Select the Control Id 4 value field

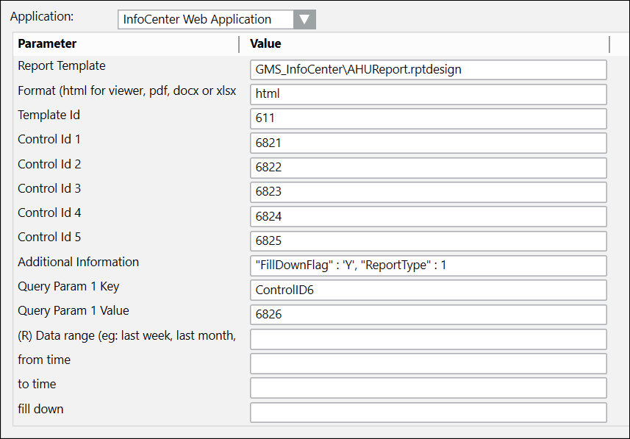(428, 216)
